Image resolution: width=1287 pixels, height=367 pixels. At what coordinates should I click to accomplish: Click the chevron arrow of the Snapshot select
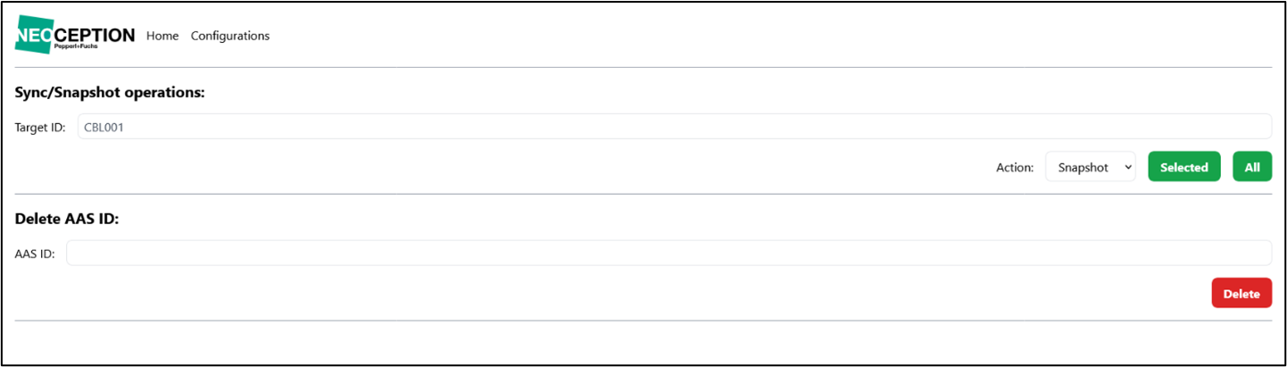click(1127, 167)
